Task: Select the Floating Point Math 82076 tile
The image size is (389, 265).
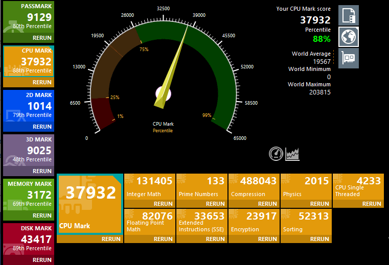Action: (x=150, y=222)
